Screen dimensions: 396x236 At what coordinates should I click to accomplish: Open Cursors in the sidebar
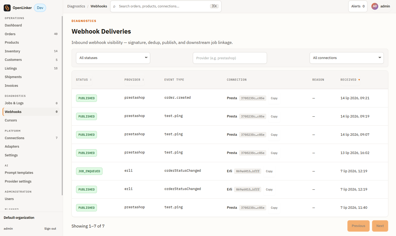(31, 120)
